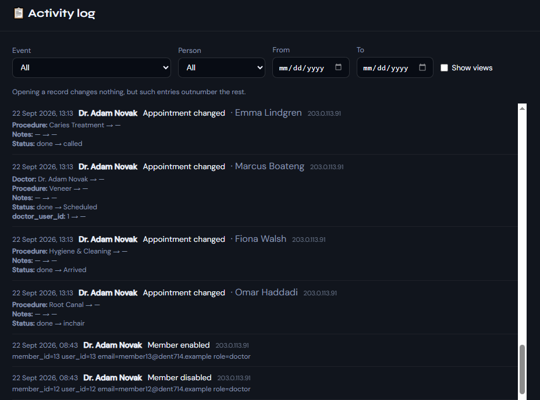Viewport: 540px width, 400px height.
Task: Click IP 203.0.113.91 beside Member enabled
Action: [x=232, y=345]
